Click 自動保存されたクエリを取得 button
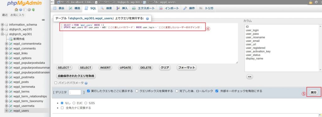322x117 pixels. point(76,76)
